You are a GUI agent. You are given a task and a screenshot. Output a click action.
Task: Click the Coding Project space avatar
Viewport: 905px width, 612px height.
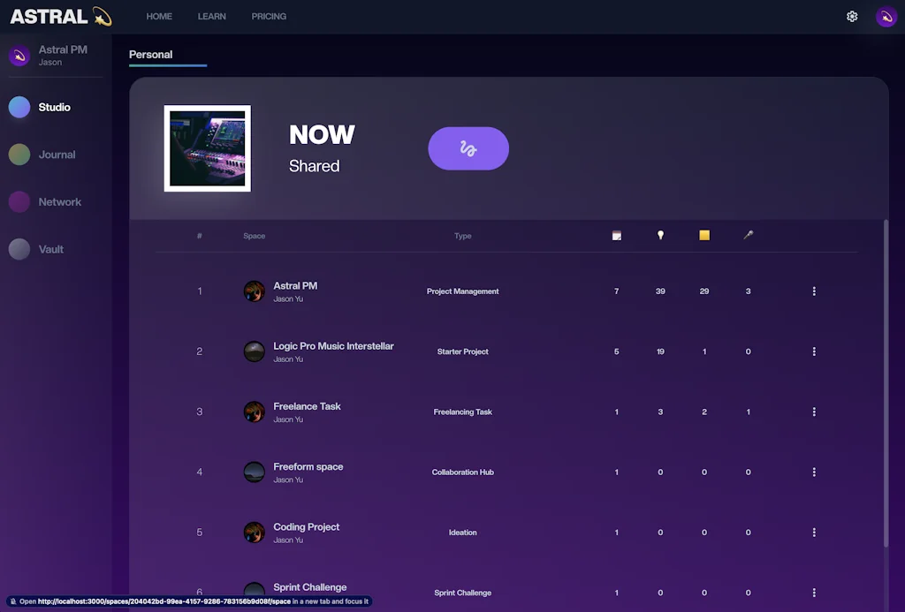point(254,533)
